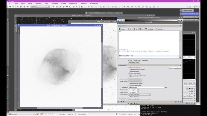Adjust the Image height stepper
The width and height of the screenshot is (207, 116).
(x=138, y=92)
